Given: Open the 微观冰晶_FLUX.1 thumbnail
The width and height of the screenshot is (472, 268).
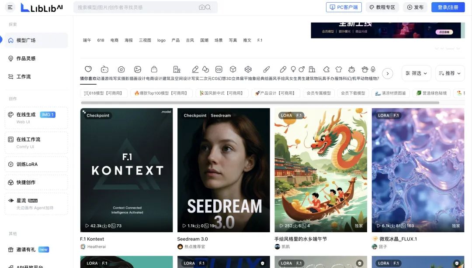Looking at the screenshot, I should point(418,170).
